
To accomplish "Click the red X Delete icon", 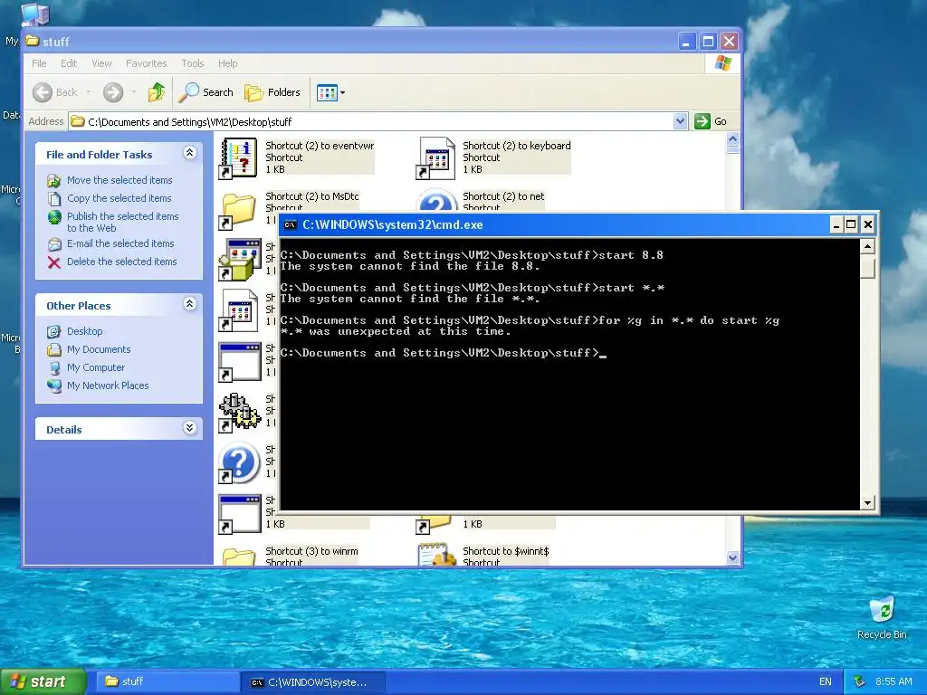I will 53,262.
